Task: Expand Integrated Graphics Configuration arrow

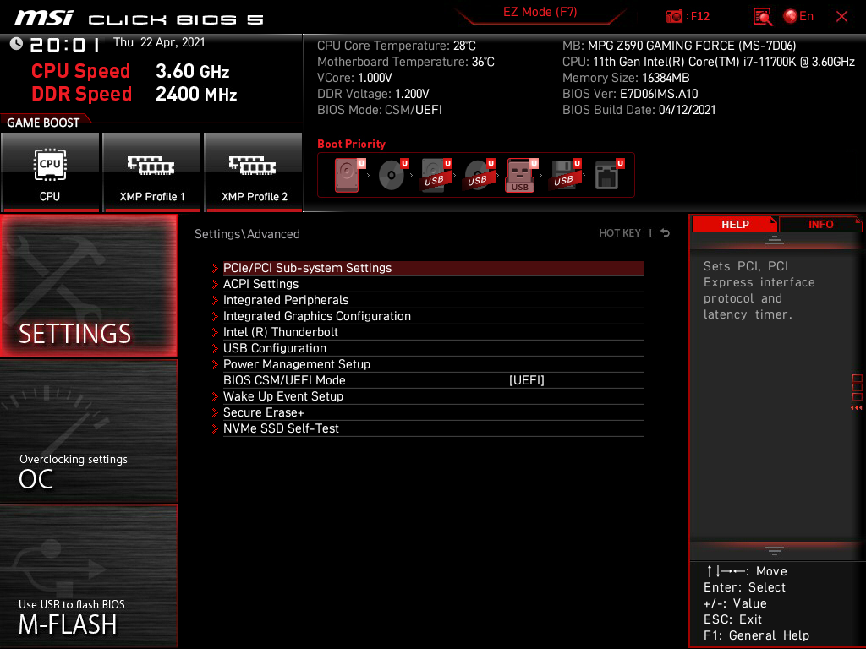Action: (x=215, y=316)
